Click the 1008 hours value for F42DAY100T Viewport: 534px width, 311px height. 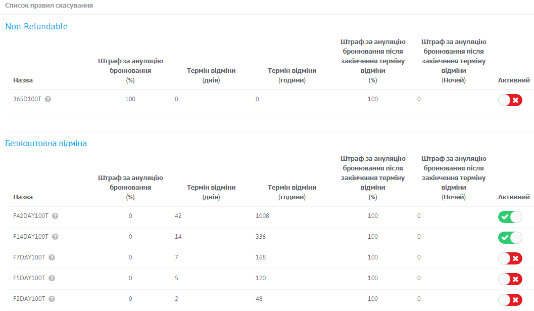pyautogui.click(x=262, y=216)
